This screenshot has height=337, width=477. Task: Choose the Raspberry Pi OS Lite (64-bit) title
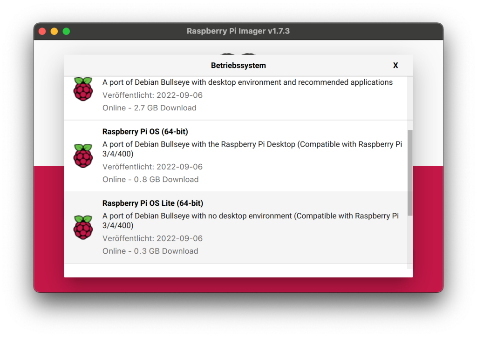click(x=152, y=203)
